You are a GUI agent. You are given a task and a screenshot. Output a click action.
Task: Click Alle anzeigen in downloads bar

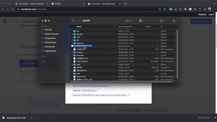[x=204, y=118]
